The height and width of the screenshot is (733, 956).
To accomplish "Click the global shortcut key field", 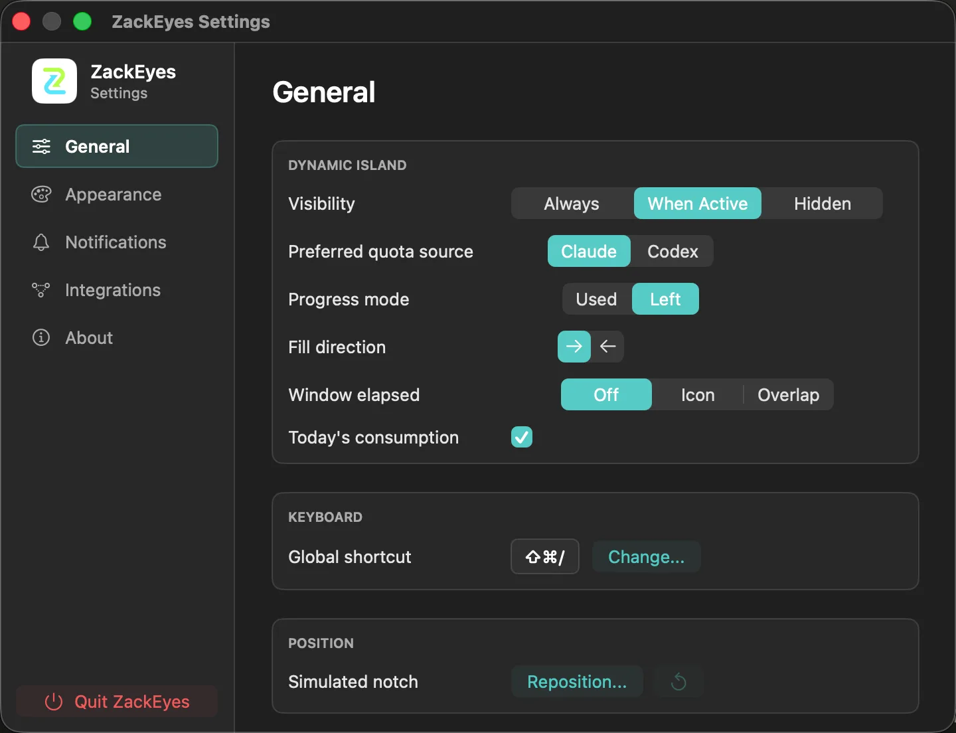I will (x=545, y=556).
